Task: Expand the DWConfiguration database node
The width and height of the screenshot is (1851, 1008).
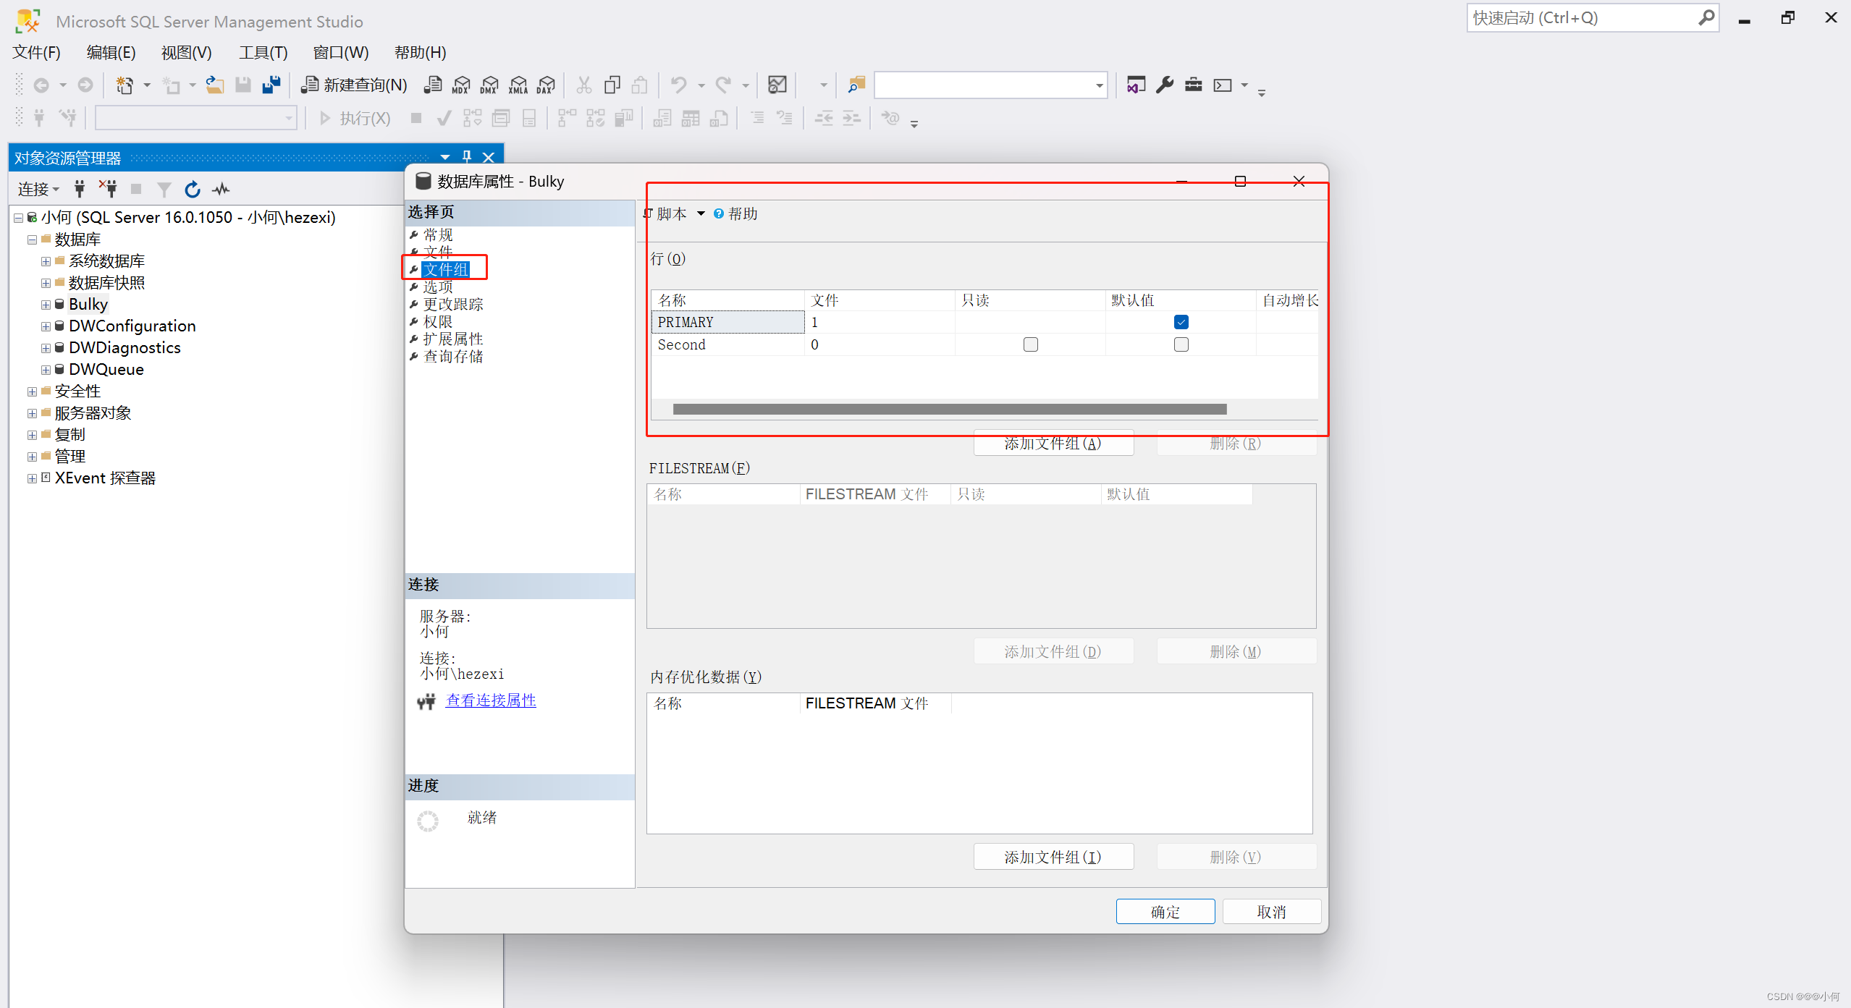Action: click(x=46, y=326)
